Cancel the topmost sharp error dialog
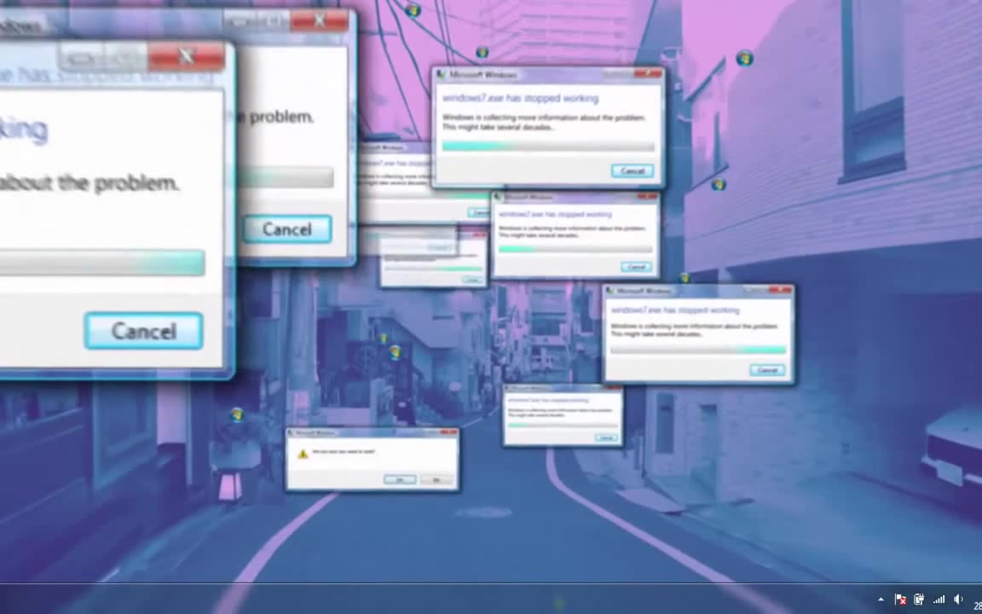This screenshot has height=614, width=982. [632, 171]
